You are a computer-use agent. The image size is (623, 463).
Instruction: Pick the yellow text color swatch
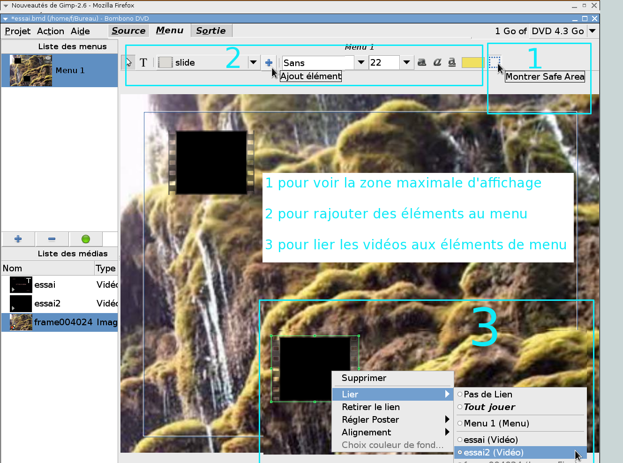pos(473,62)
